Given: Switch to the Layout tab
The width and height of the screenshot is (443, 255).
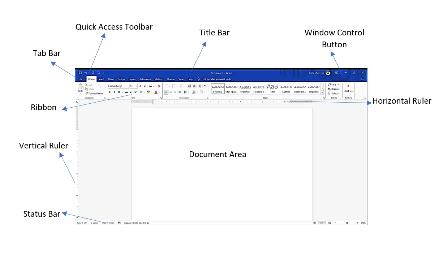Looking at the screenshot, I should pyautogui.click(x=132, y=79).
